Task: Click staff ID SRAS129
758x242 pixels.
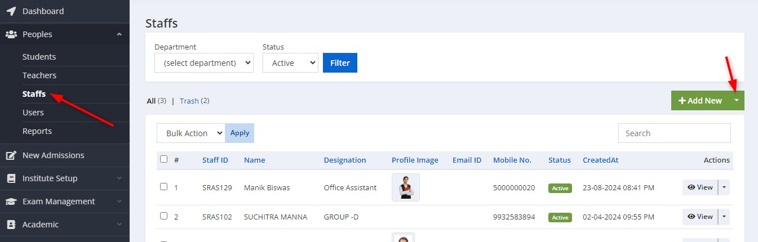Action: click(217, 187)
